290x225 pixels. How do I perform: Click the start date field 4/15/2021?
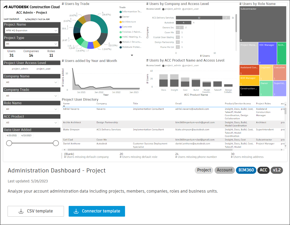coord(12,135)
